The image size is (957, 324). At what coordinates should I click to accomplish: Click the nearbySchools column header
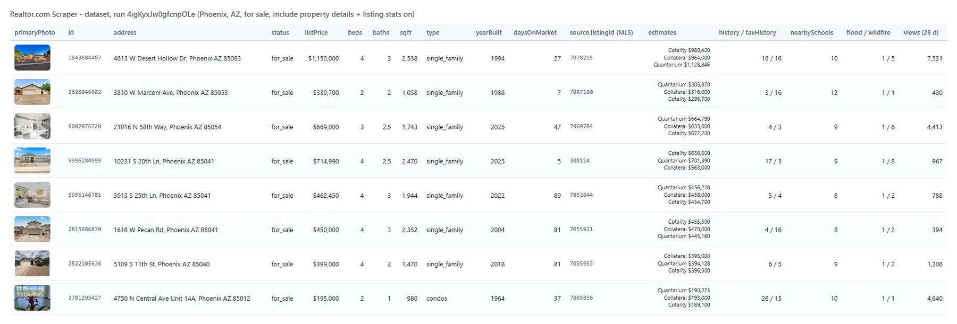pyautogui.click(x=811, y=32)
